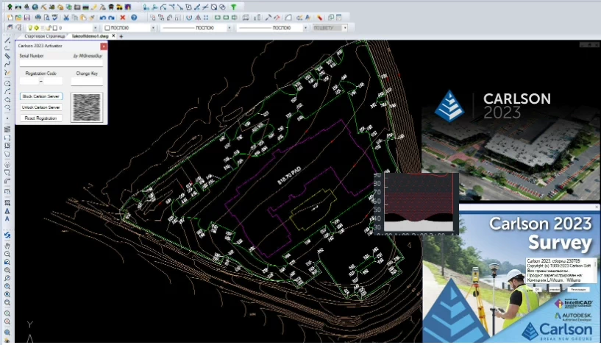
Task: Close the Takeoffdemo1.dwg tab
Action: tap(113, 36)
